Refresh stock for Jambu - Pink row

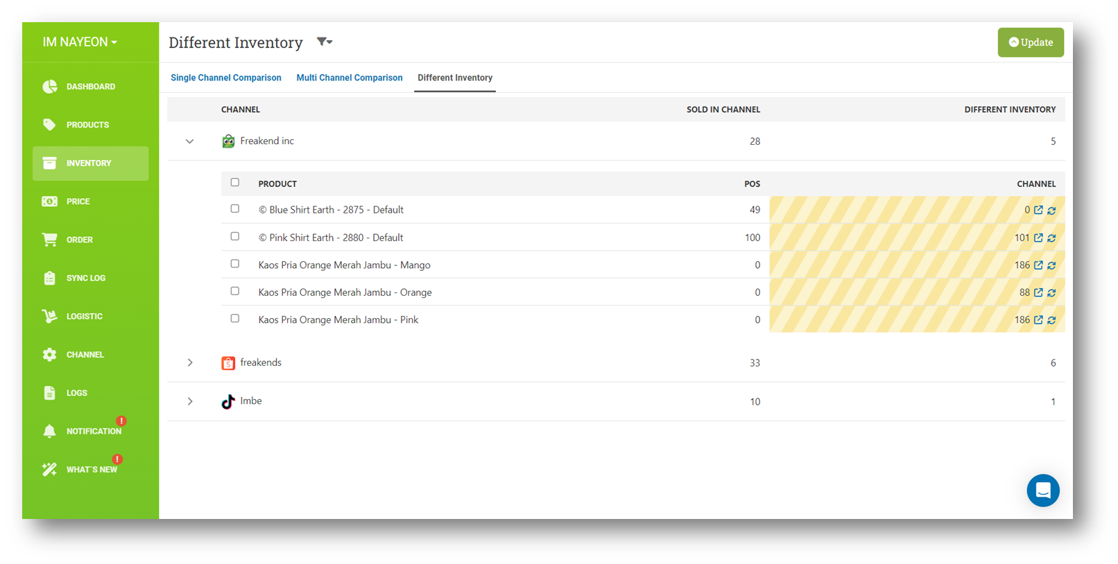[x=1051, y=319]
